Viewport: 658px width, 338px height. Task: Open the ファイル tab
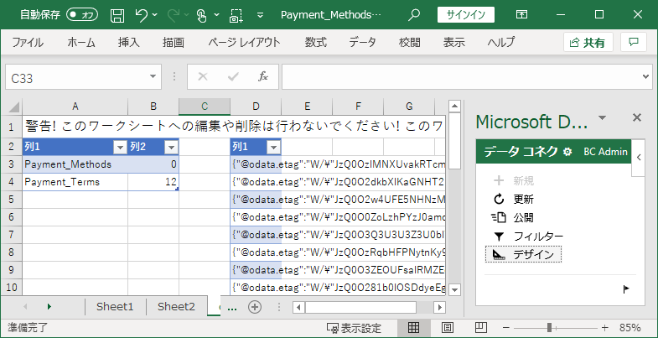pyautogui.click(x=28, y=42)
